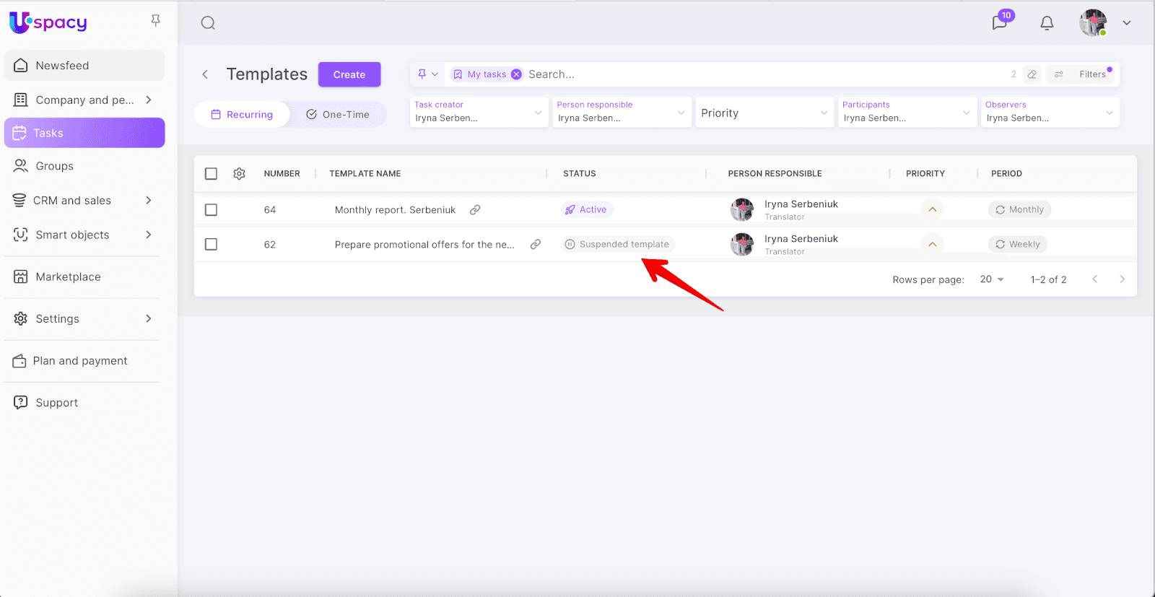This screenshot has height=597, width=1155.
Task: Click the PERIOD column header
Action: point(1006,173)
